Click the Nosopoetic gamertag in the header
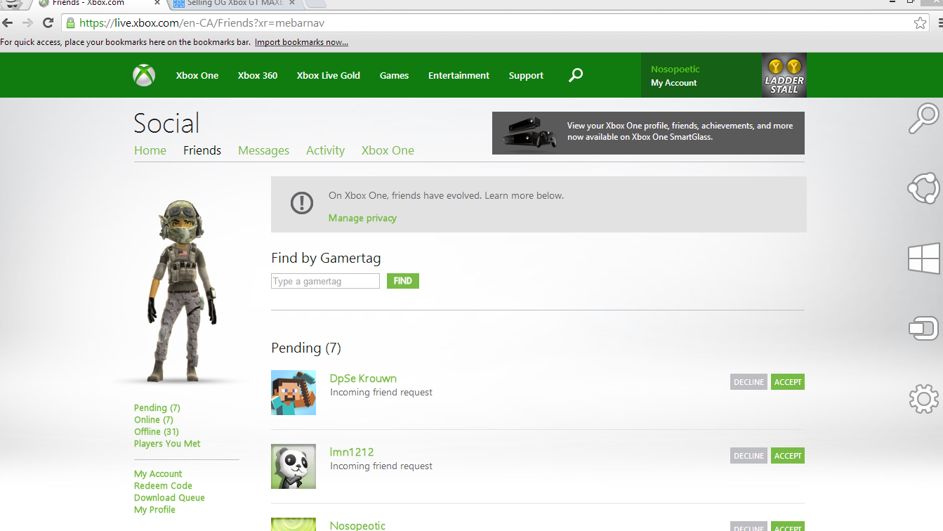This screenshot has width=943, height=531. point(675,69)
